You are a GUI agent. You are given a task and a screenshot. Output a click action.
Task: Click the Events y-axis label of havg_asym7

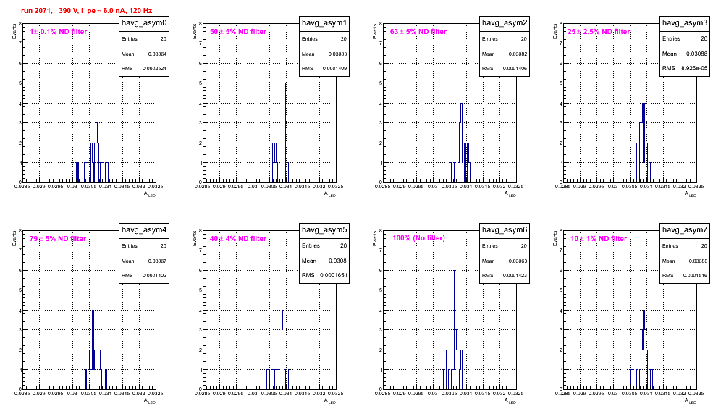click(x=555, y=238)
